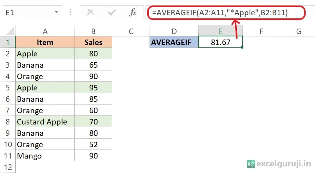Click the formula bar options dots handle
This screenshot has width=315, height=173.
click(70, 12)
